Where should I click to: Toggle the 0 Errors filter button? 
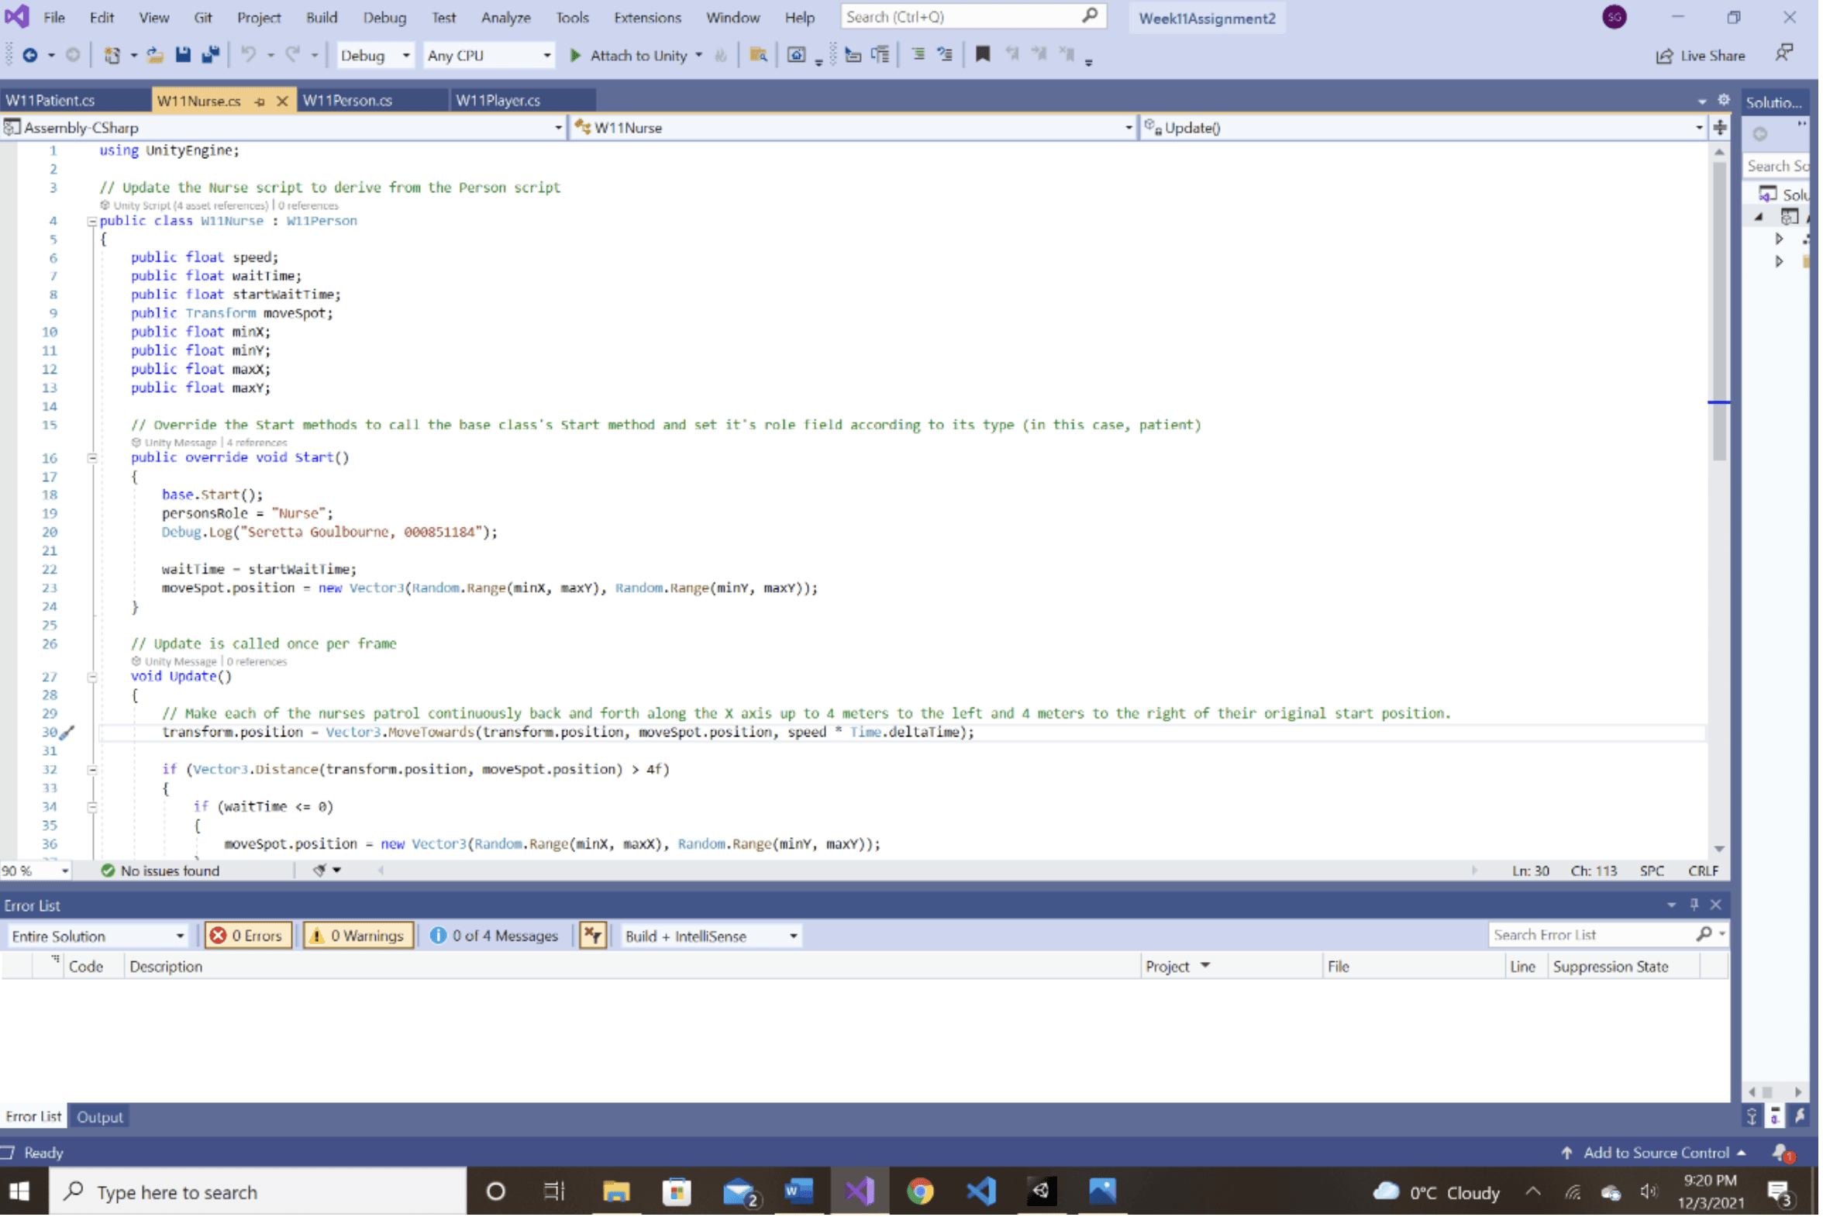248,938
